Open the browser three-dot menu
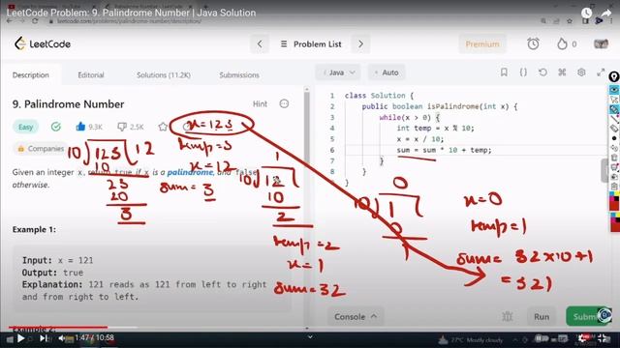The image size is (620, 348). 611,21
